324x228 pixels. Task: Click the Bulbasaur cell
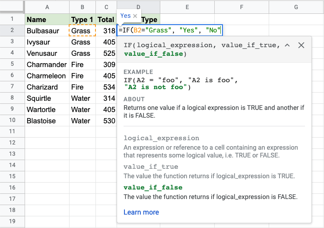(47, 31)
